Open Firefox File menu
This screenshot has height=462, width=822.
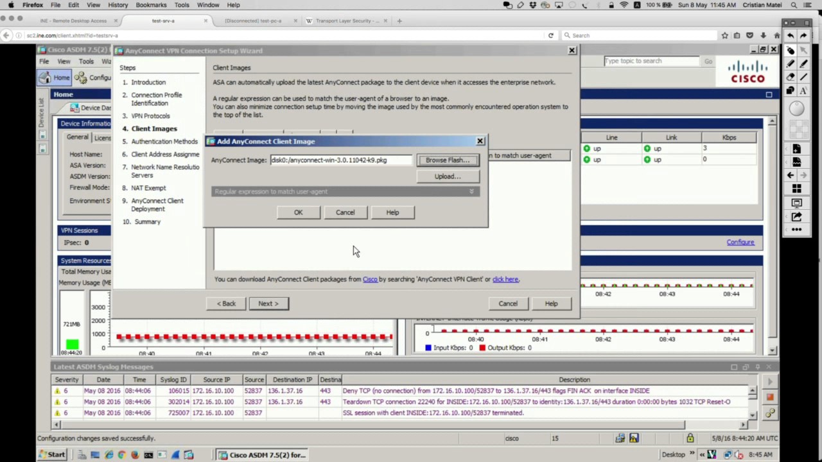pyautogui.click(x=56, y=5)
